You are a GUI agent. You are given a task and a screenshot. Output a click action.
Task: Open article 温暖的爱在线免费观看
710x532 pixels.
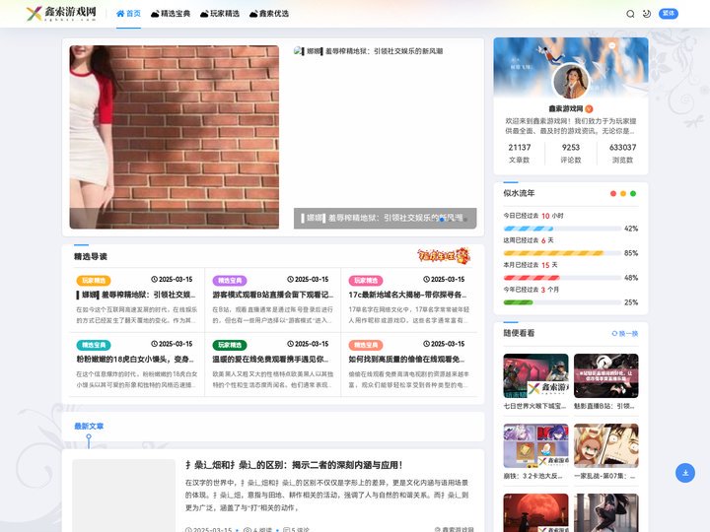(x=271, y=360)
